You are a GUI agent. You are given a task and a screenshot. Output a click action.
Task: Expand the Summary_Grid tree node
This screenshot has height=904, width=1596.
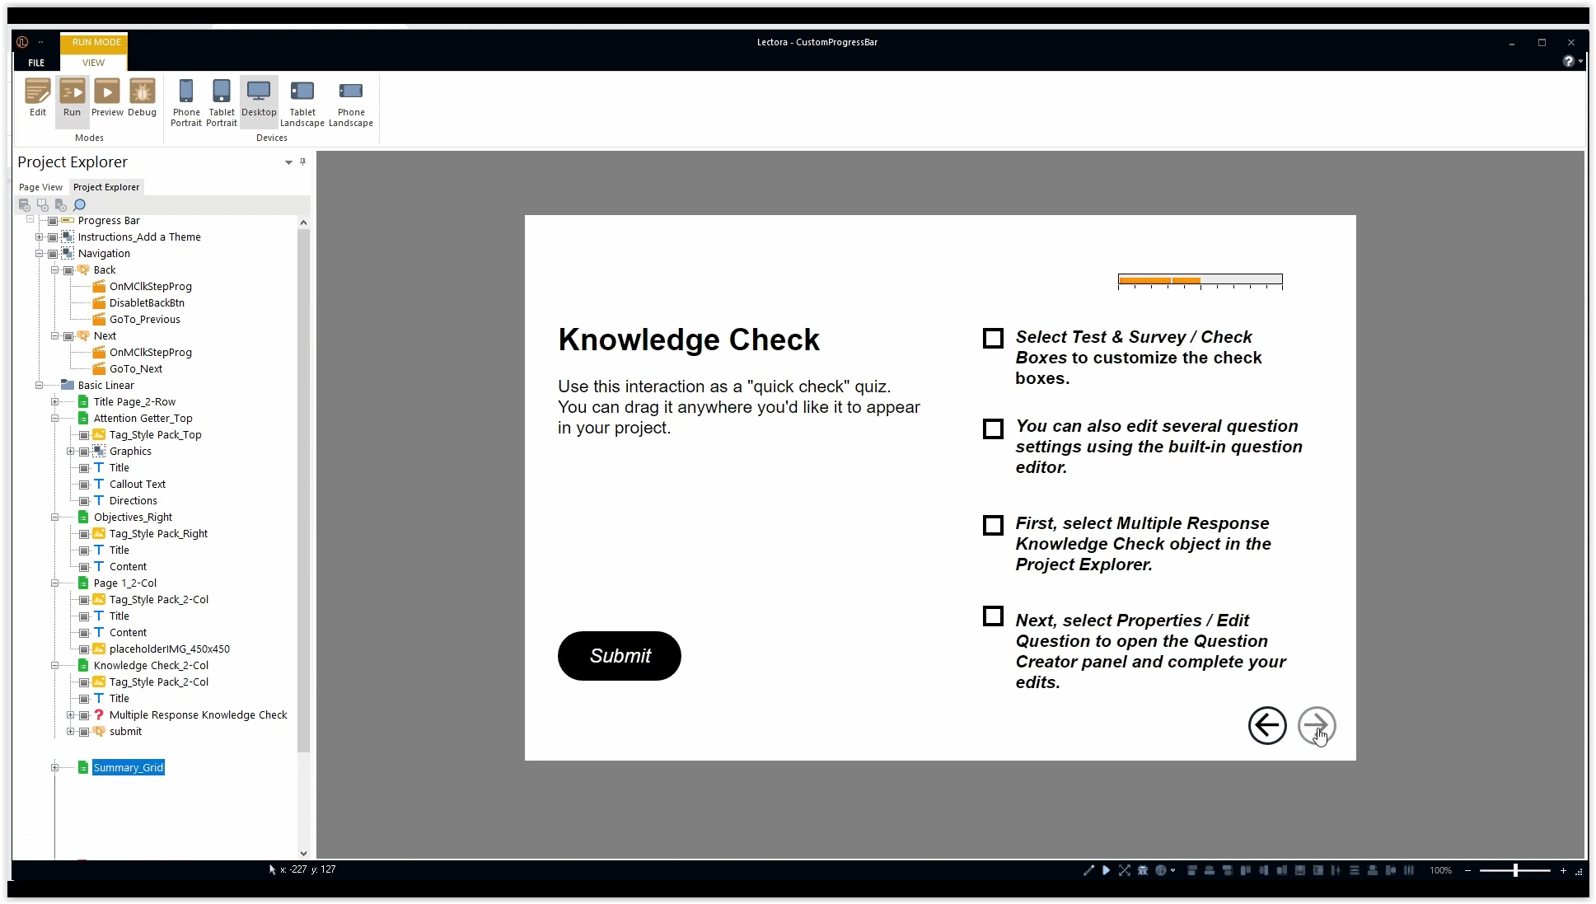[x=55, y=768]
